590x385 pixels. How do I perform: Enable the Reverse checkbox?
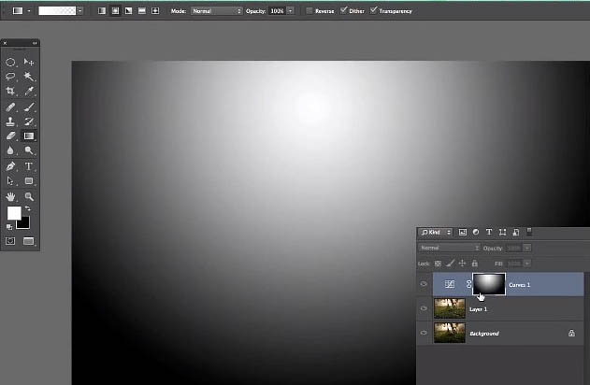(309, 11)
